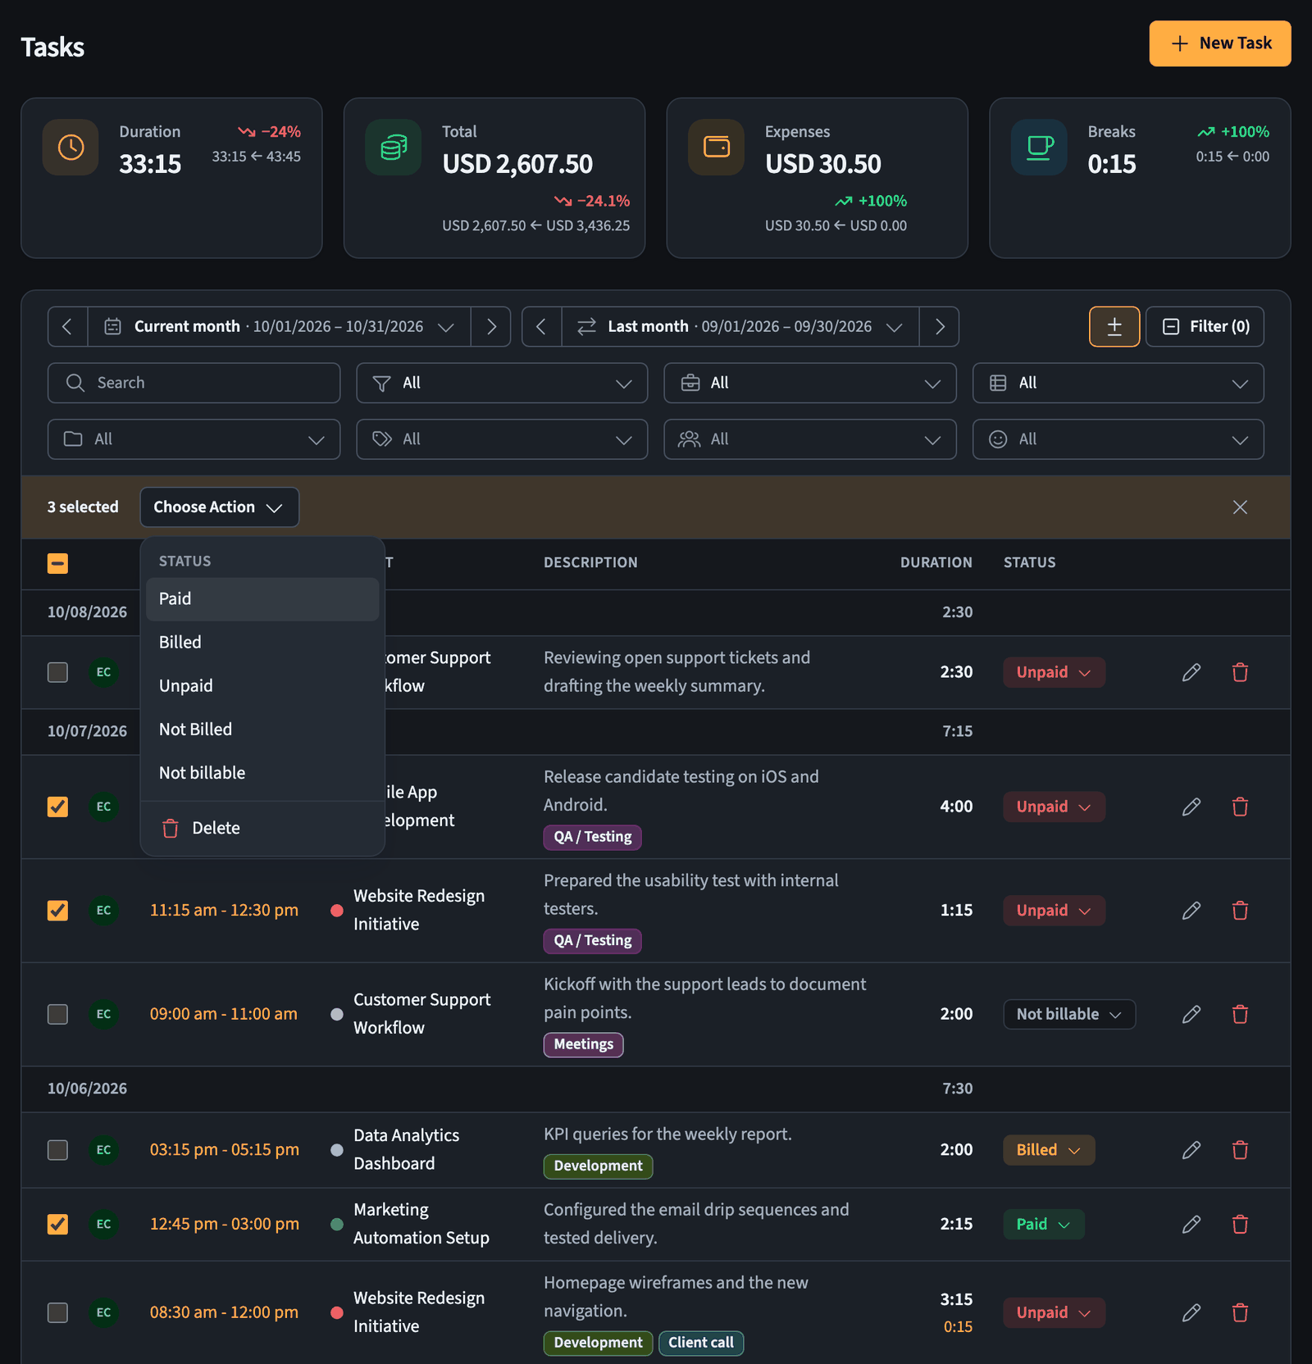Click the New Task button
Viewport: 1312px width, 1364px height.
(1220, 43)
